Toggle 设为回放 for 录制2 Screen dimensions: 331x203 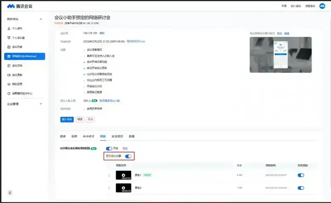tap(301, 188)
